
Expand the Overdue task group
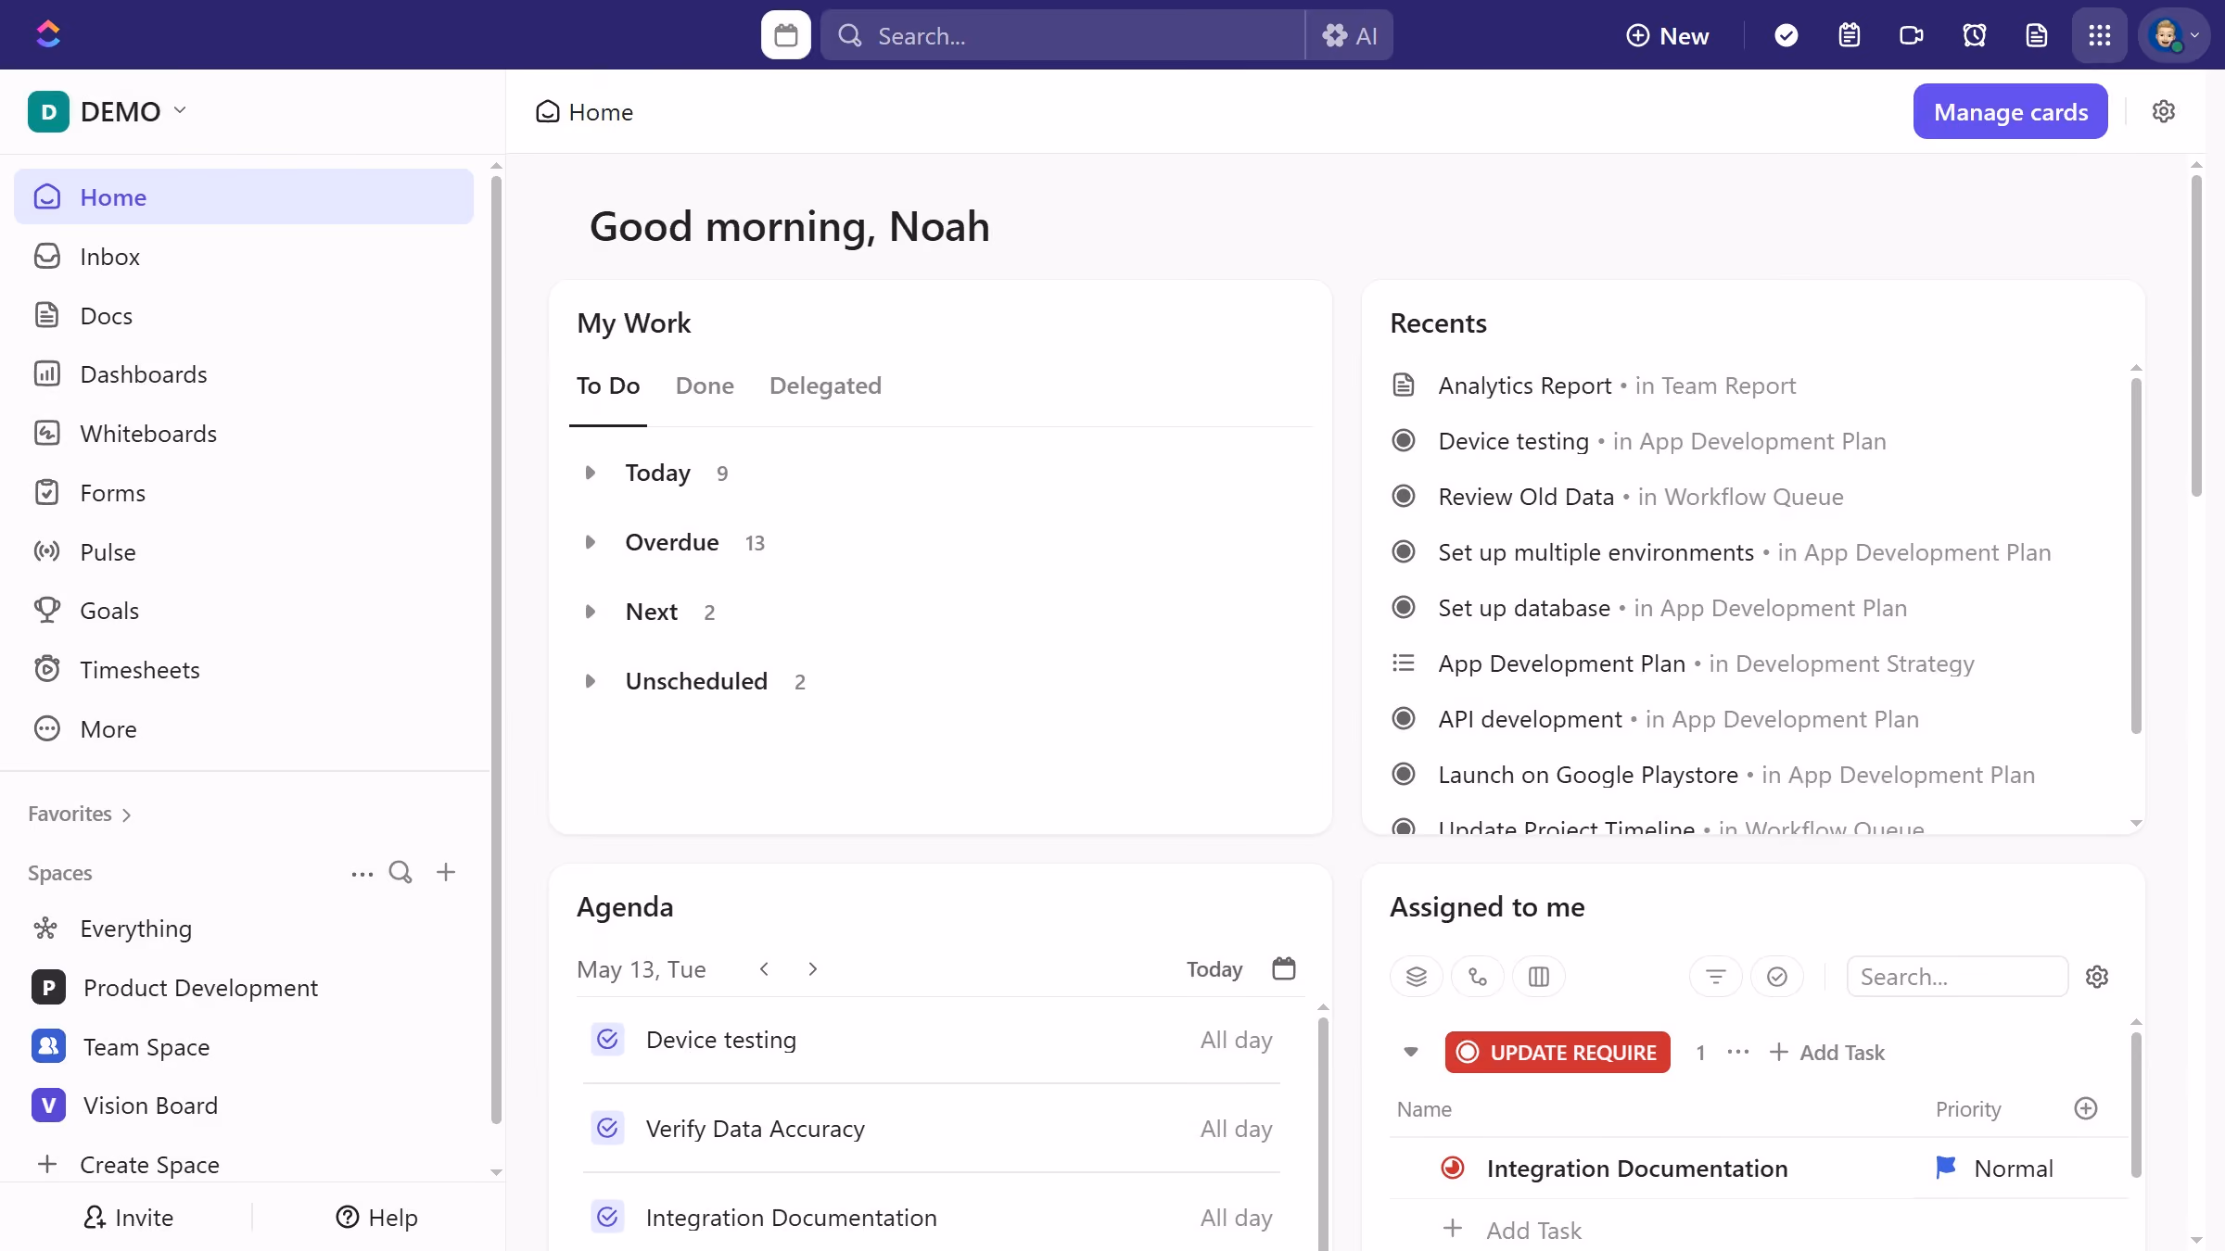tap(590, 542)
